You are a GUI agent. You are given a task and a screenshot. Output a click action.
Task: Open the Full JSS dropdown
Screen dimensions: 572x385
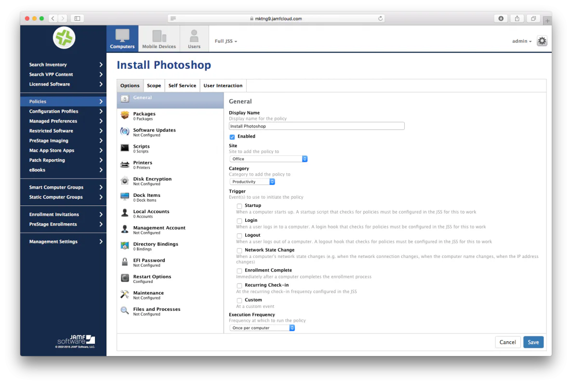226,41
